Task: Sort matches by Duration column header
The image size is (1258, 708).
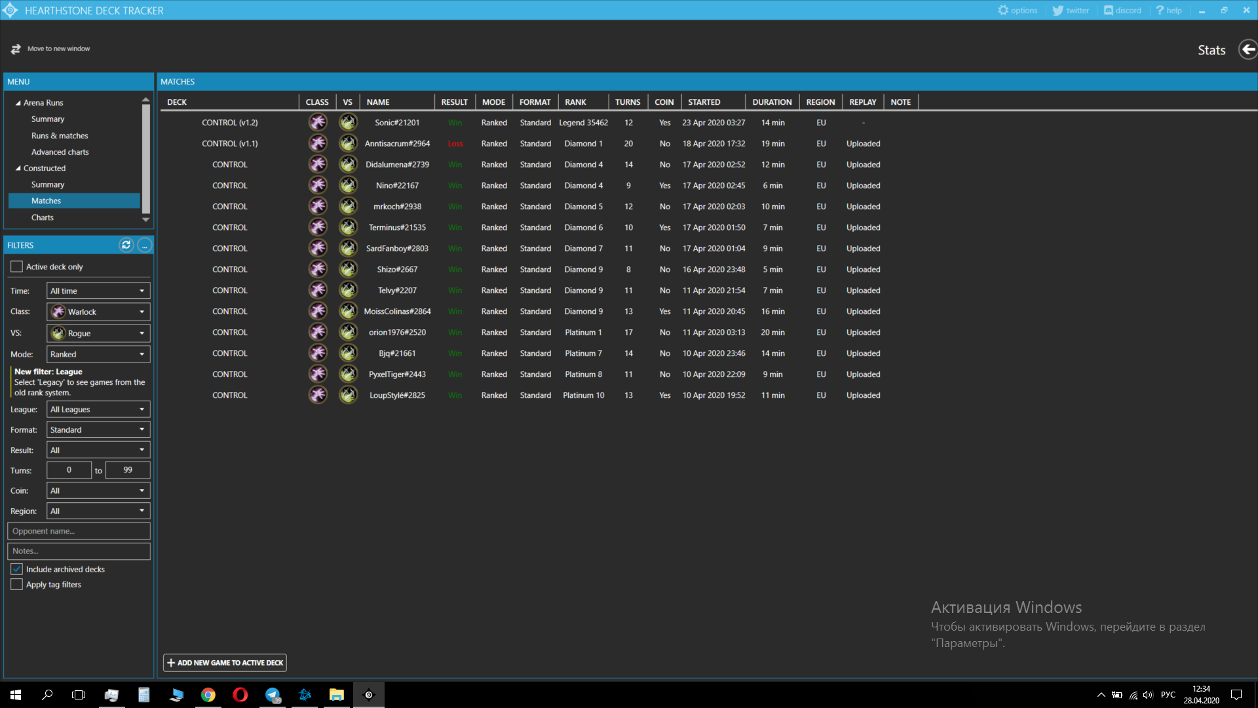Action: point(772,102)
